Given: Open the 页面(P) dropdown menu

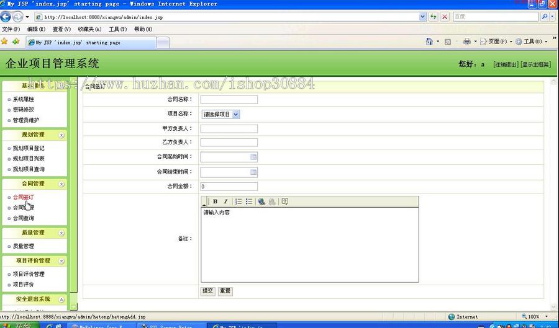Looking at the screenshot, I should (x=496, y=42).
